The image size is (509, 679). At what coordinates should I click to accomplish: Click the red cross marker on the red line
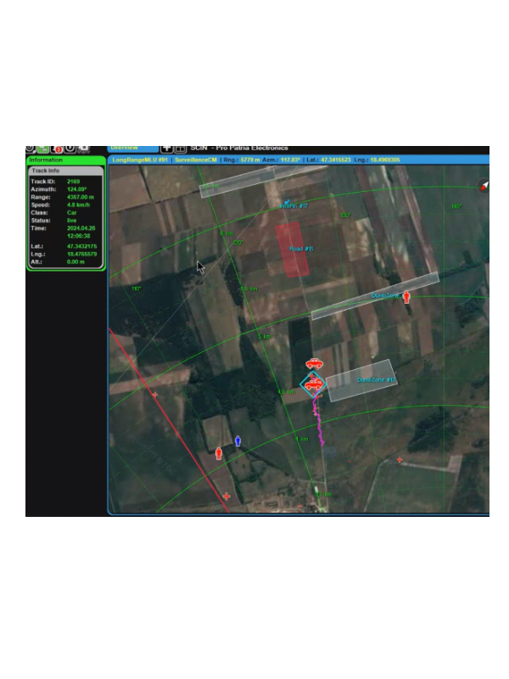[x=154, y=395]
